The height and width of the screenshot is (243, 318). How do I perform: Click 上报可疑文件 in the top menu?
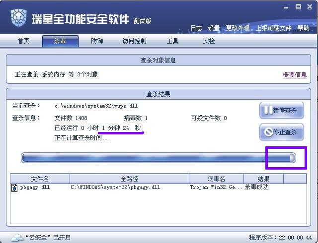(x=274, y=28)
